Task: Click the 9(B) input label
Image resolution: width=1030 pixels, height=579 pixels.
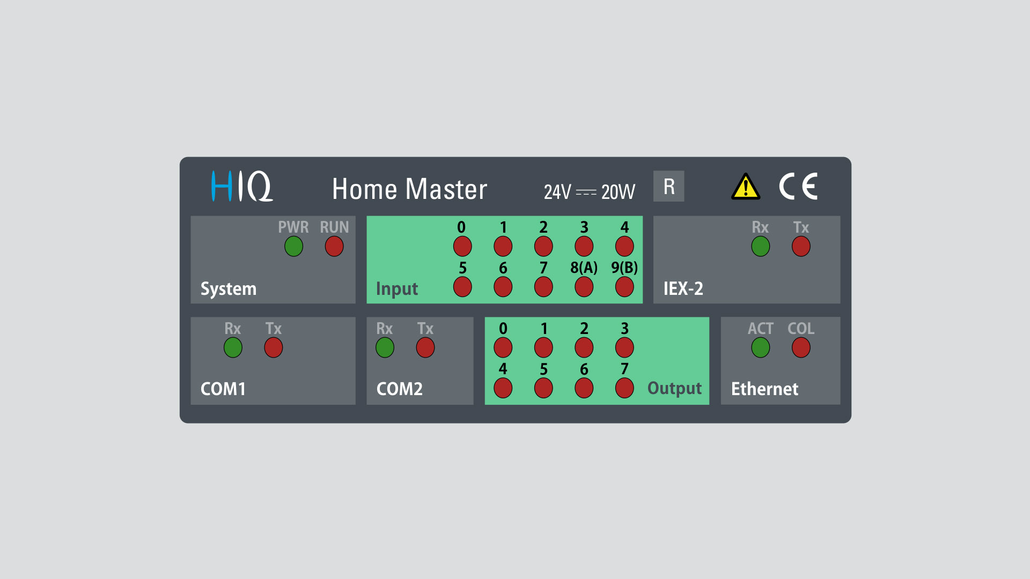Action: [x=624, y=268]
